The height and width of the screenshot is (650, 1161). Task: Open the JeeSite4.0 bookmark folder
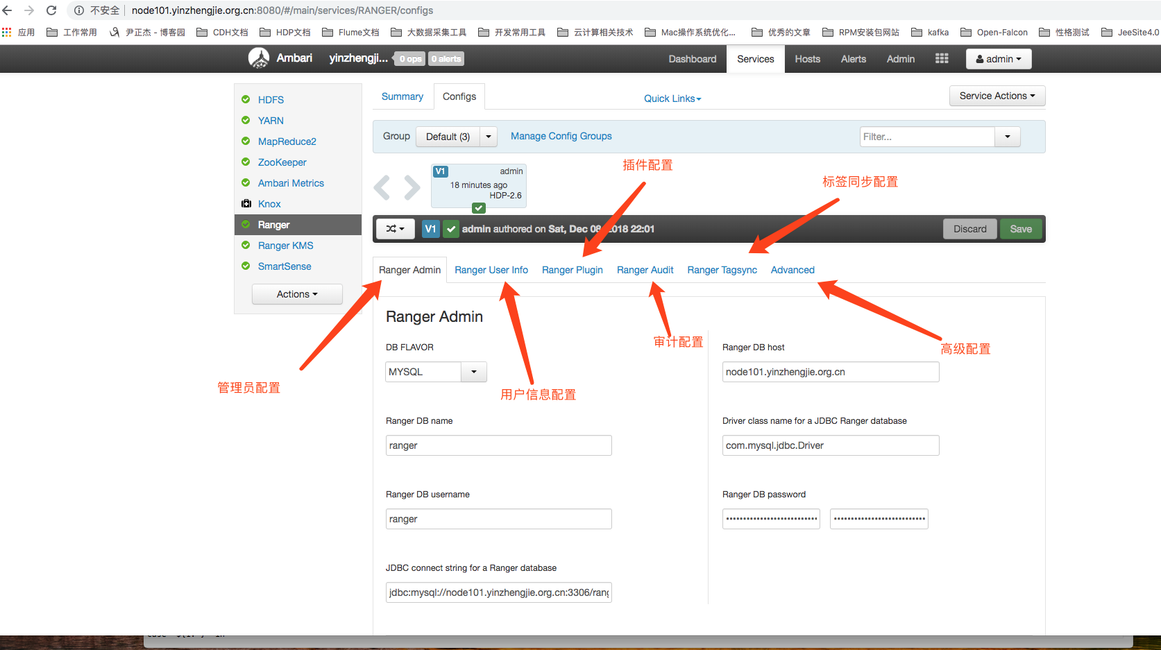(1130, 33)
